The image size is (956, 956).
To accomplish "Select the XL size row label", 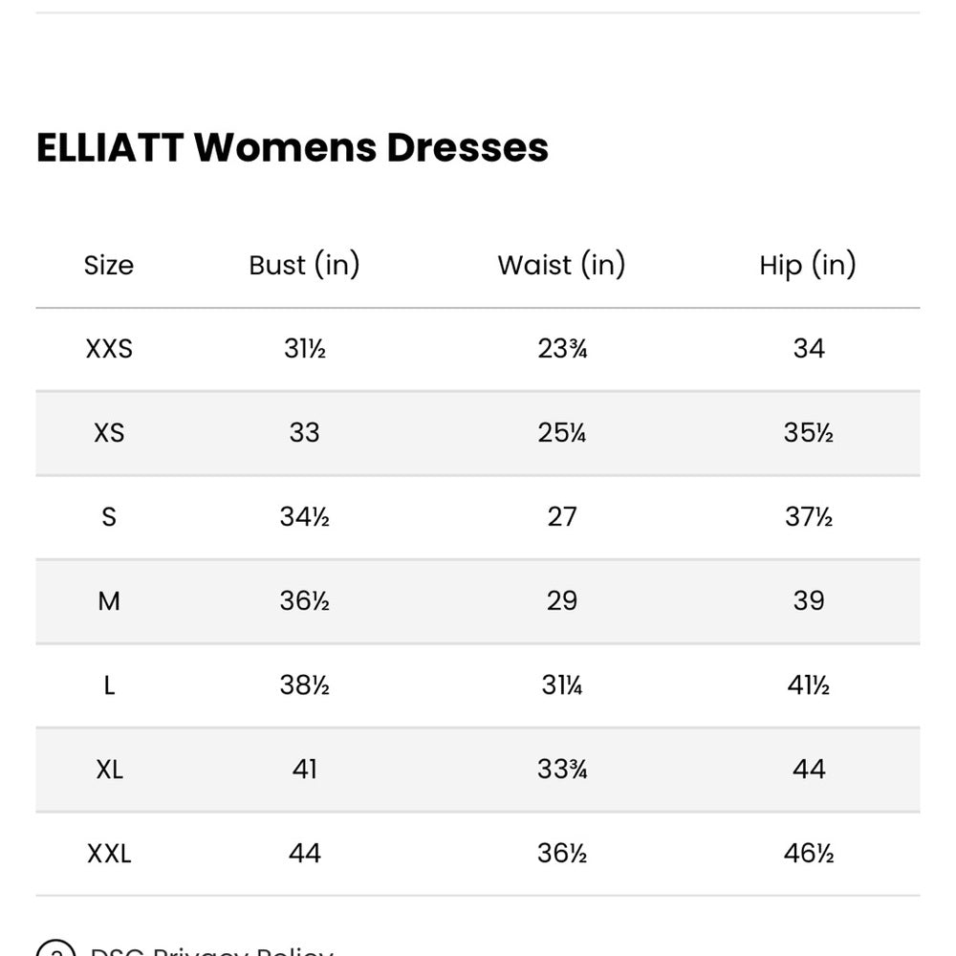I will coord(109,770).
